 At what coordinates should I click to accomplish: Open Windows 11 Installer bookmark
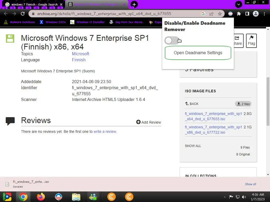[88, 22]
